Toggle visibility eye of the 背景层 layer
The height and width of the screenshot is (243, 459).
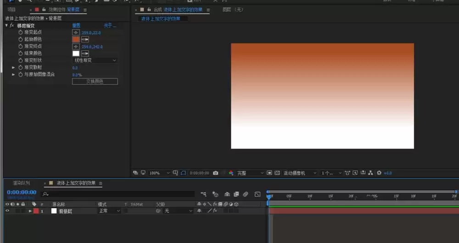[x=7, y=211]
